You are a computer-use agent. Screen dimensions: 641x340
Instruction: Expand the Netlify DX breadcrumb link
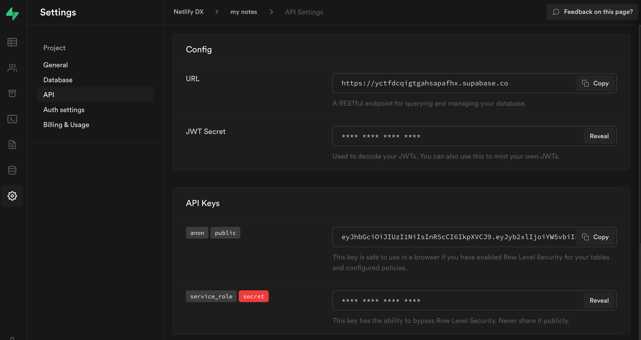point(189,11)
